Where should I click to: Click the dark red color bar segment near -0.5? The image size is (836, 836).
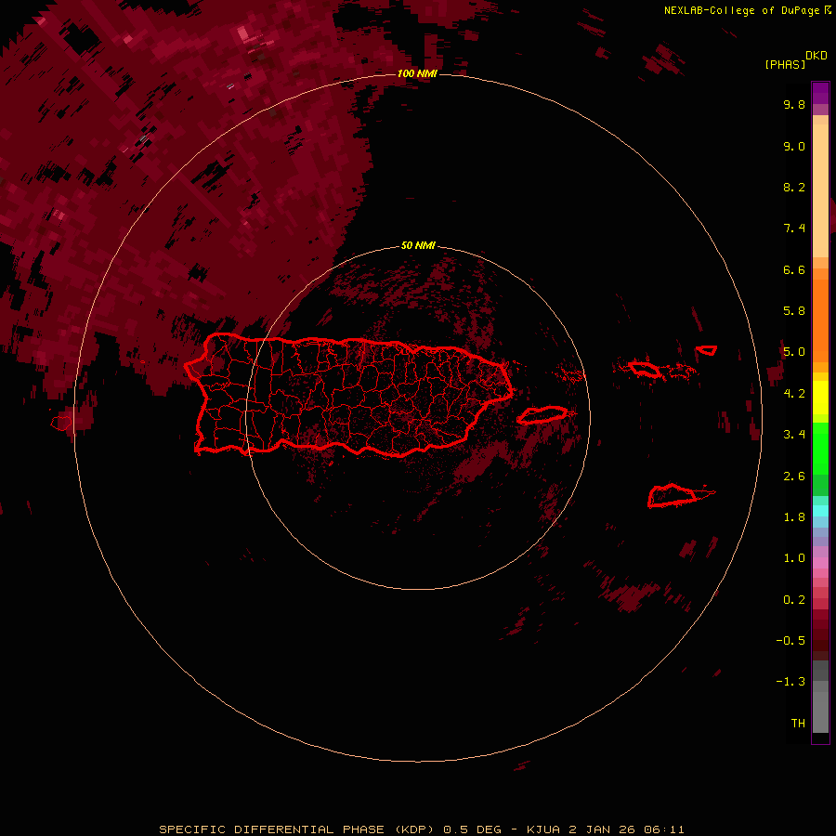[x=820, y=640]
